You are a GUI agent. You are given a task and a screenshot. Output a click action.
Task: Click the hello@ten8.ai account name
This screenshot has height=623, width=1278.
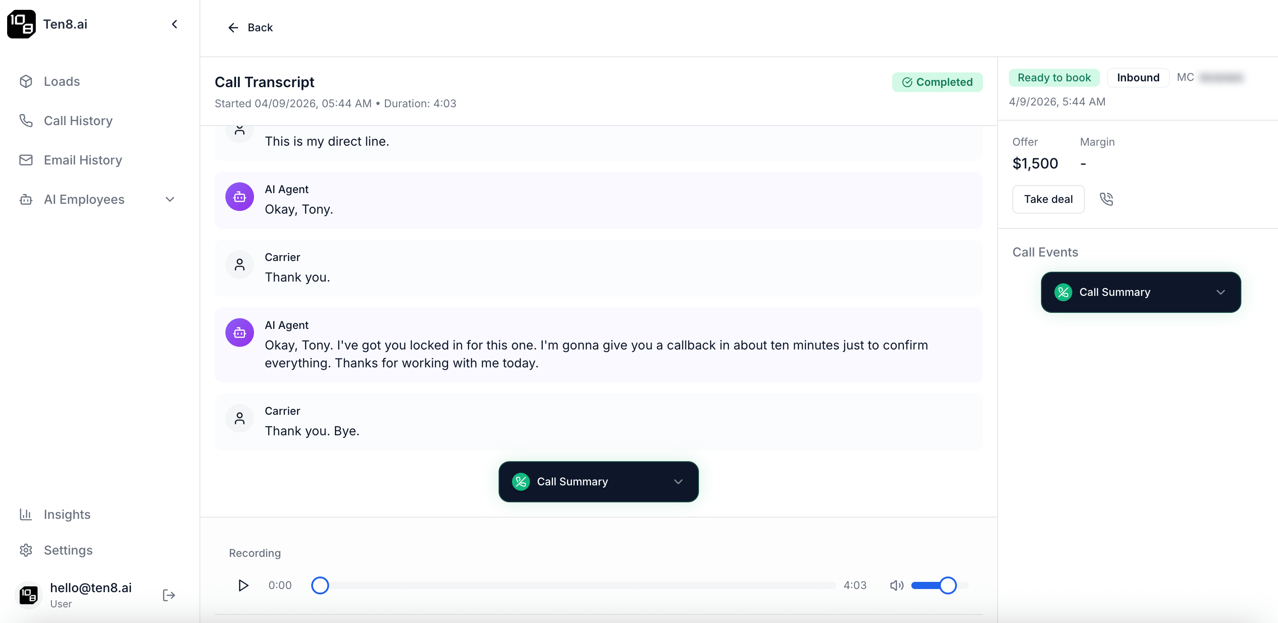point(91,588)
